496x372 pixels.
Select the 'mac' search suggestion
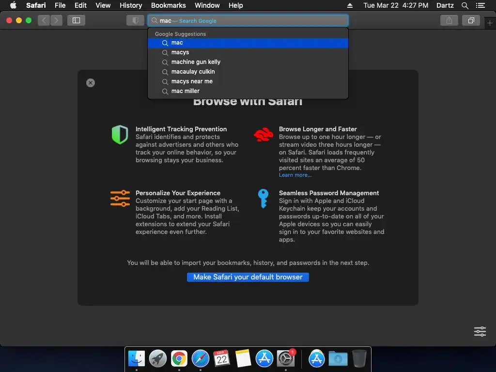248,43
